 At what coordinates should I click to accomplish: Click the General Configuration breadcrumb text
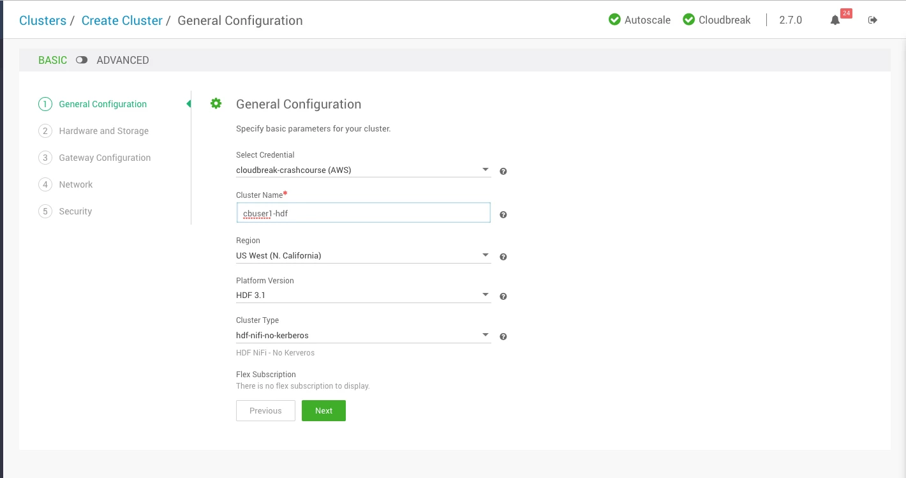click(x=240, y=20)
